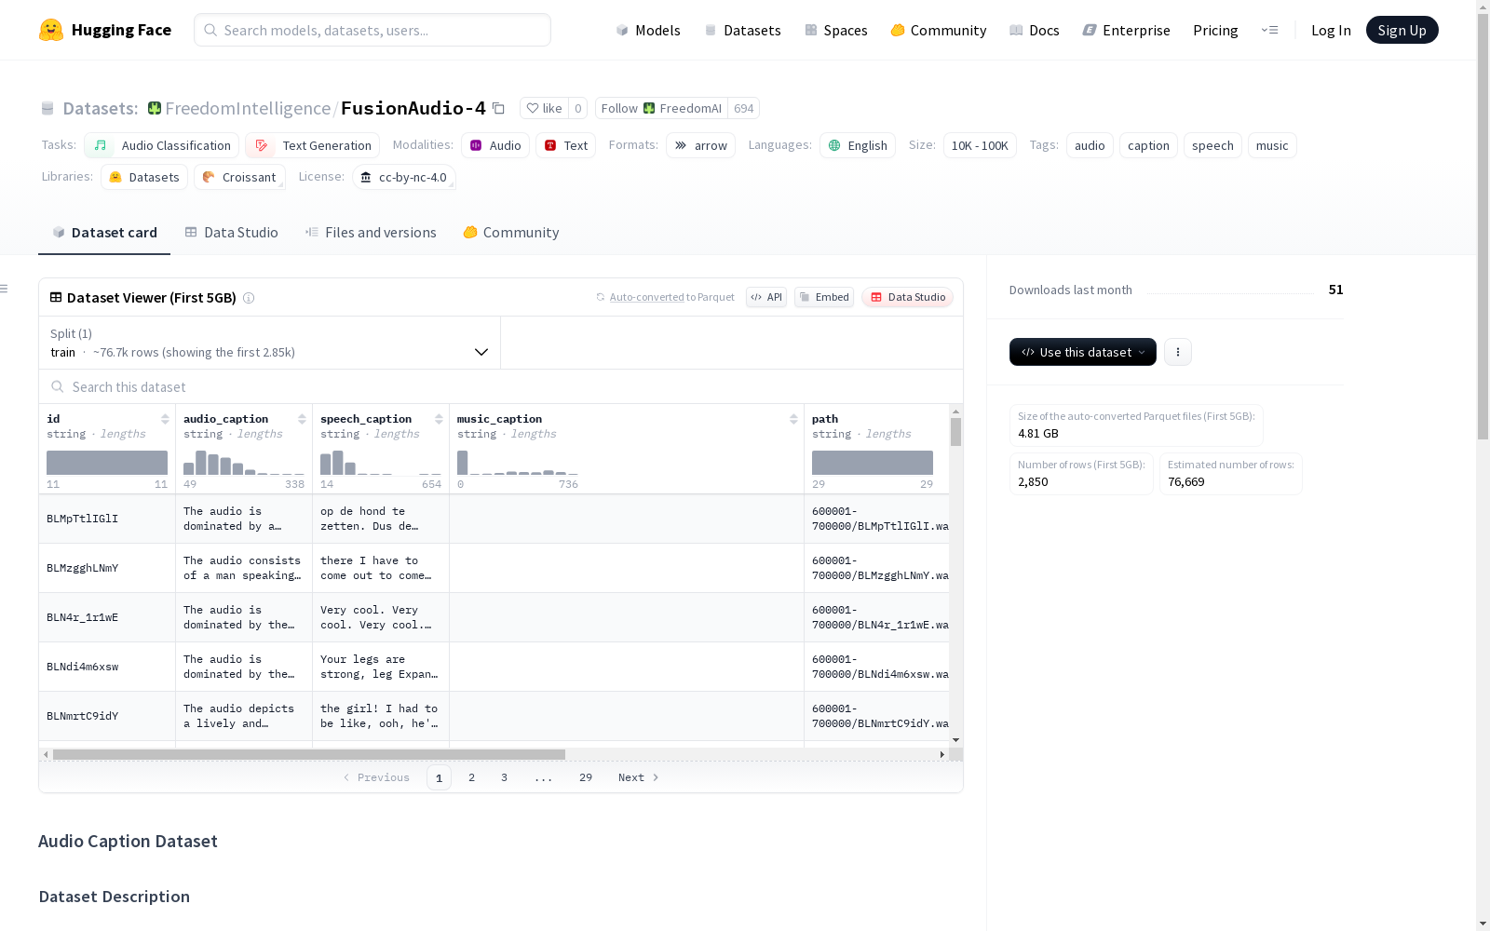This screenshot has height=931, width=1490.
Task: Click the scroll right arrow of table
Action: pyautogui.click(x=942, y=754)
